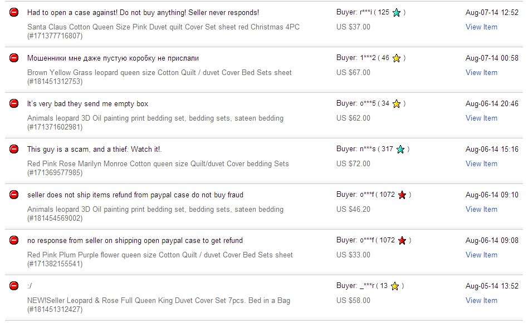
Task: Click the yellow star beside buyer 1***2
Action: click(397, 58)
